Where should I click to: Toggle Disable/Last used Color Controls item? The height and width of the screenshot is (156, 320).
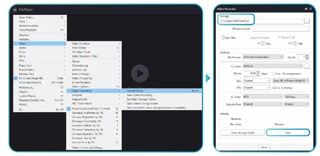[x=94, y=109]
